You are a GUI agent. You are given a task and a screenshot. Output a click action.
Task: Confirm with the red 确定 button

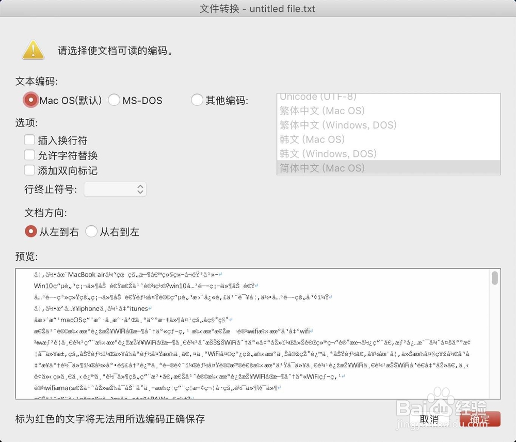coord(480,419)
